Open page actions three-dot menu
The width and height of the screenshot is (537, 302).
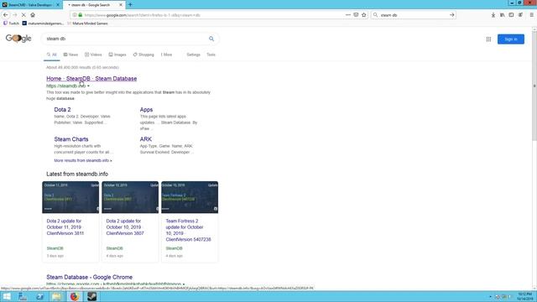click(x=348, y=15)
